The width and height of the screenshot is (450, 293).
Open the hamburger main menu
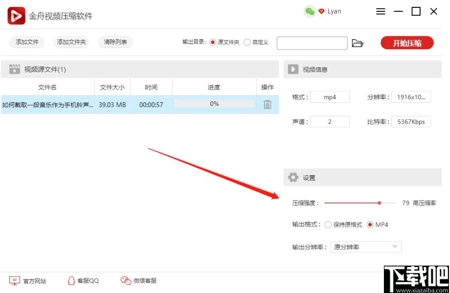point(380,11)
